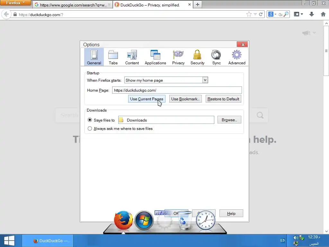Open the URL history dropdown arrow
Viewport: 329px width, 247px height.
(255, 14)
